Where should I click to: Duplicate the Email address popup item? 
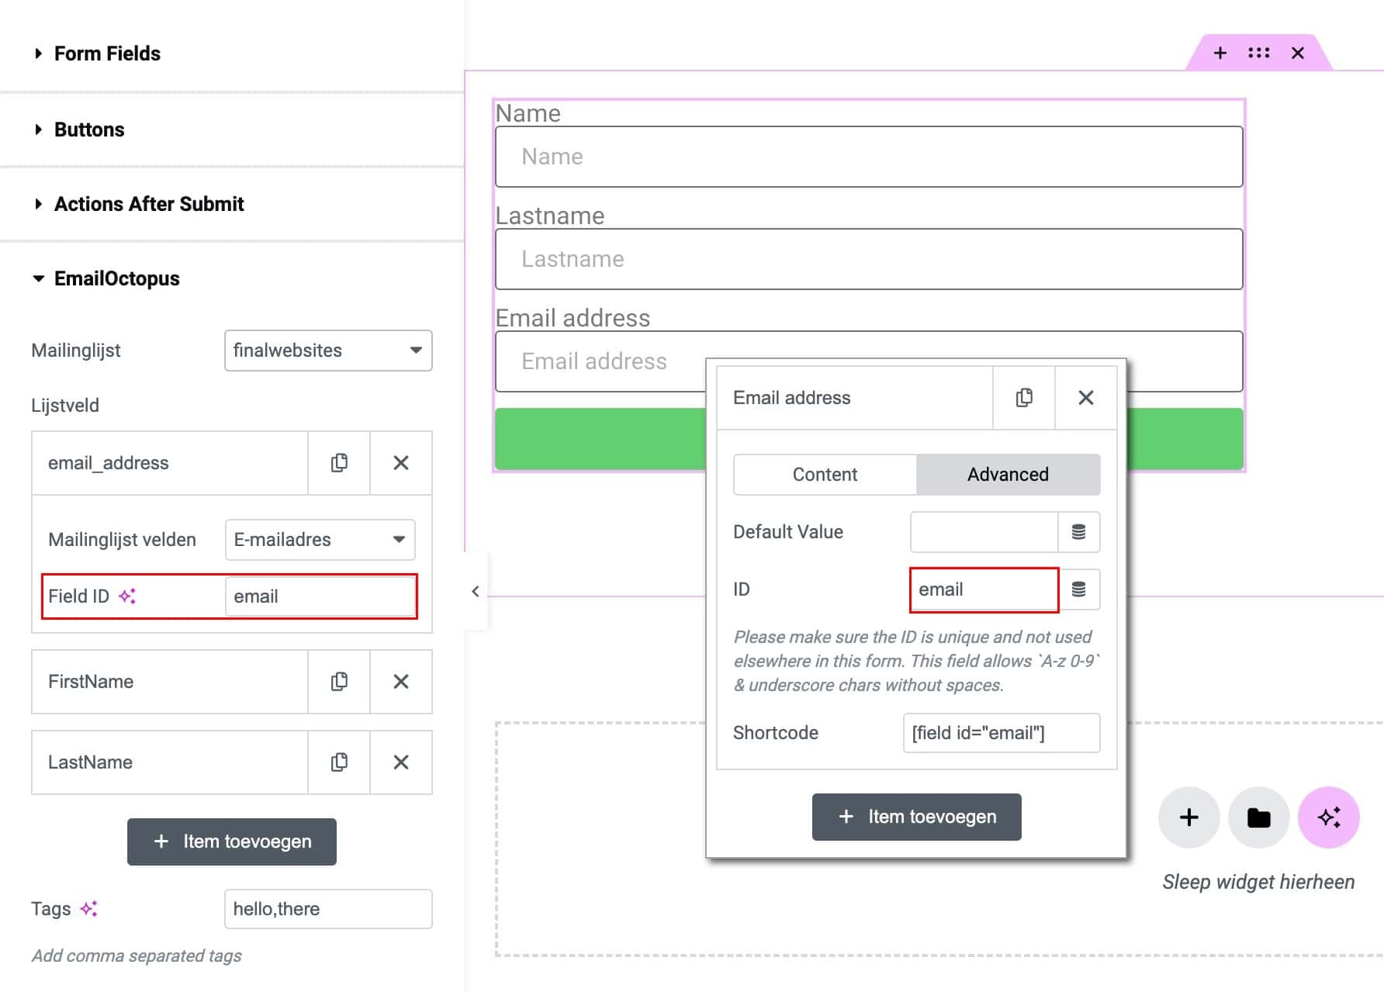[x=1024, y=398]
